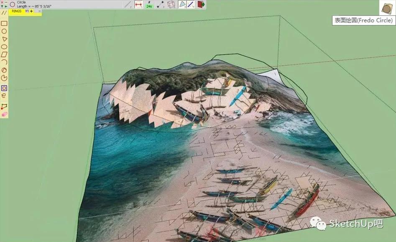Select the Rectangle on surface tool
Screen dimensions: 396x242
pos(4,23)
